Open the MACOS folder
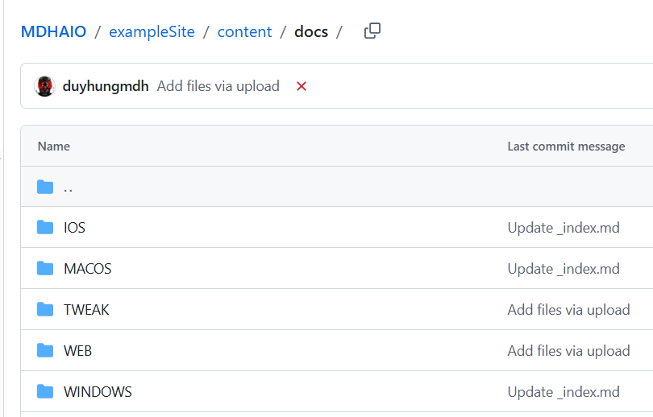This screenshot has height=417, width=653. click(87, 269)
